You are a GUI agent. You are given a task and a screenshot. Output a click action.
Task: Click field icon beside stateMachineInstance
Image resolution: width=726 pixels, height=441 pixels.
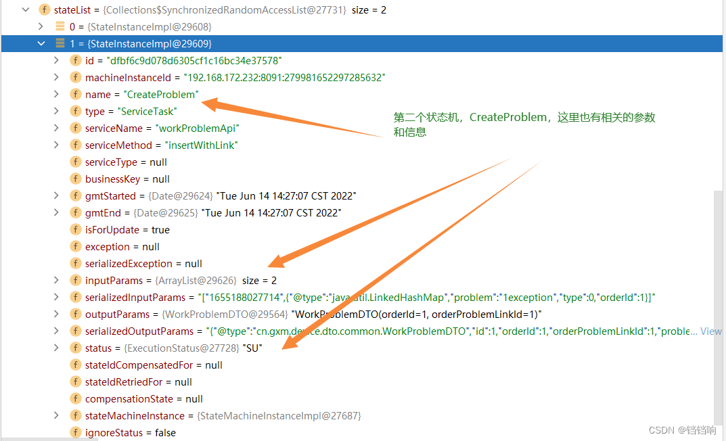pyautogui.click(x=76, y=415)
